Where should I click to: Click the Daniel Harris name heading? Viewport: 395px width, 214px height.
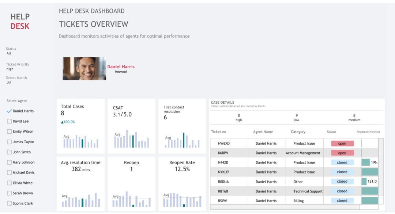[x=121, y=66]
